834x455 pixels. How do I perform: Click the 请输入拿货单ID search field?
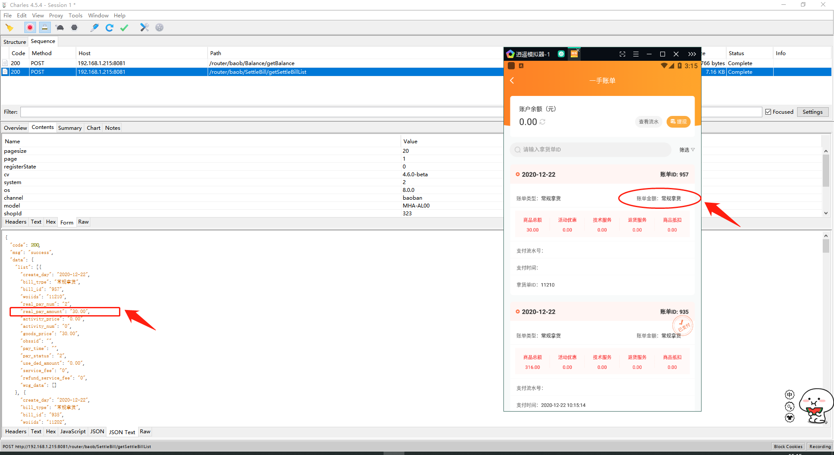tap(590, 150)
